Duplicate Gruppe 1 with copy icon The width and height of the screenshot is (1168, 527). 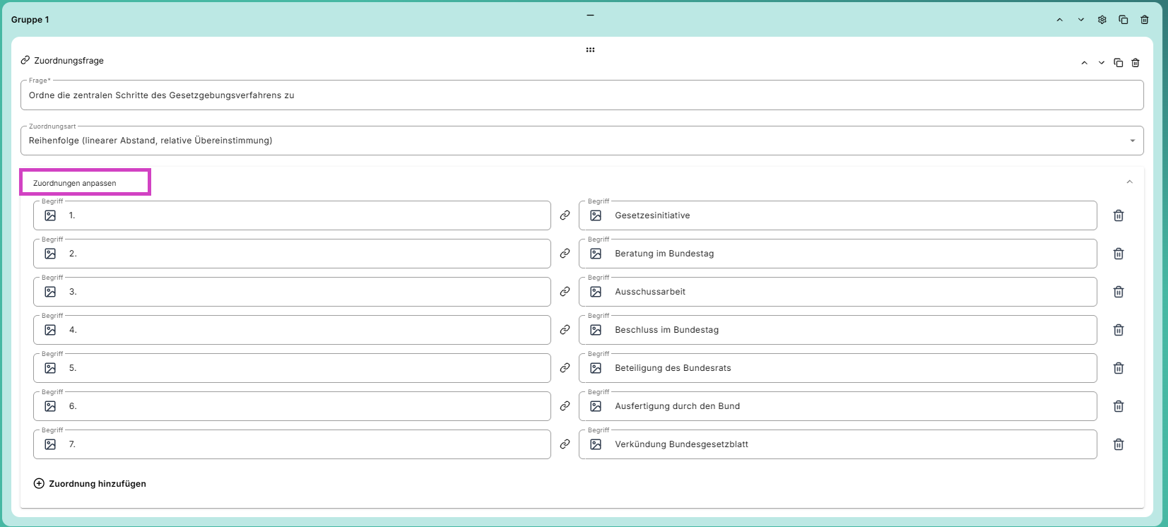point(1123,20)
